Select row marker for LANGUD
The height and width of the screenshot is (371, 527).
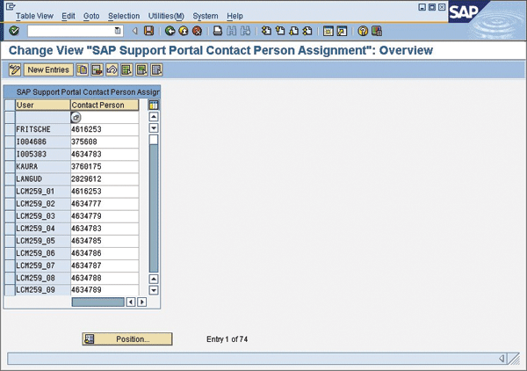click(x=10, y=179)
